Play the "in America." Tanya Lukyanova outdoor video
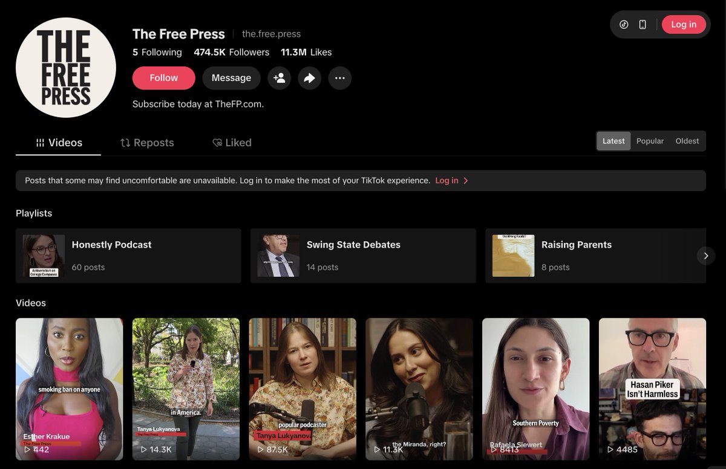 pyautogui.click(x=186, y=389)
